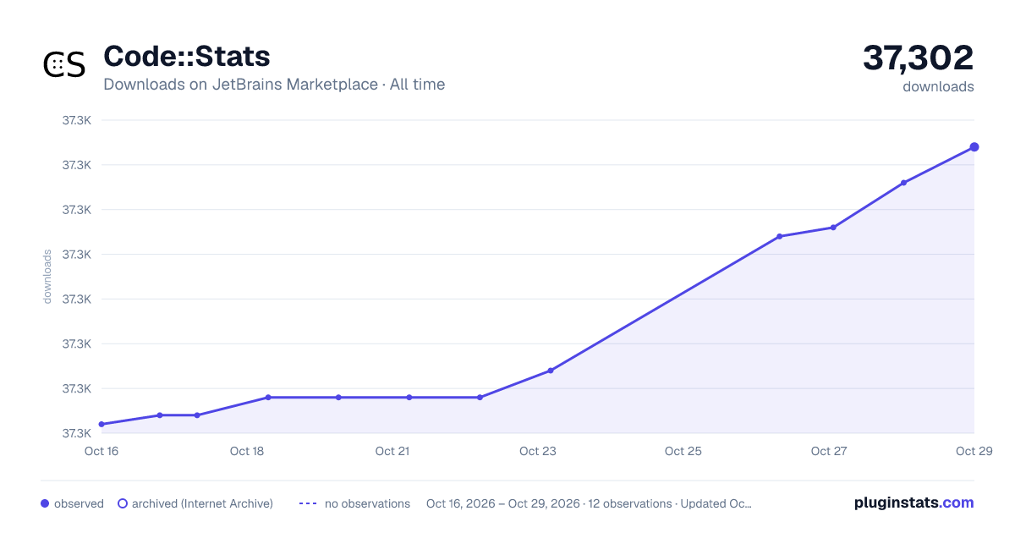Select the data point above Oct 23
Screen dimensions: 1015x533
(x=551, y=371)
